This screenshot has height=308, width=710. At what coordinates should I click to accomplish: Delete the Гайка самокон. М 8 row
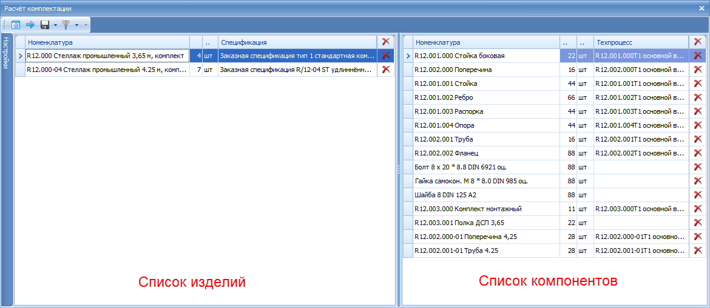pos(698,181)
